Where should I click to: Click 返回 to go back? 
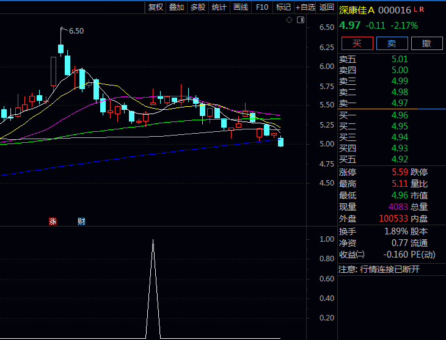[x=327, y=7]
